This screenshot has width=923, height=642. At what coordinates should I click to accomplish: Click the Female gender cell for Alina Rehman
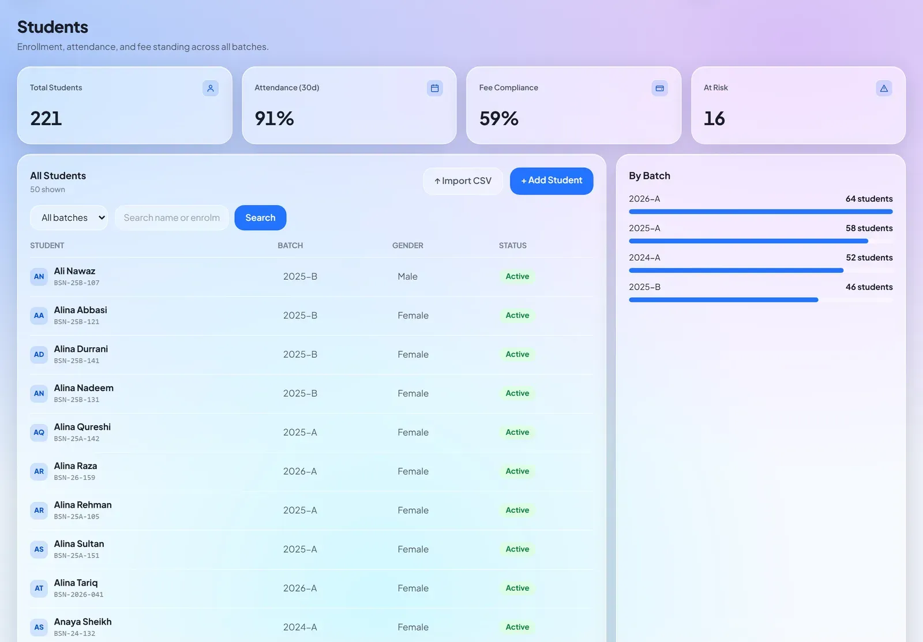[413, 510]
